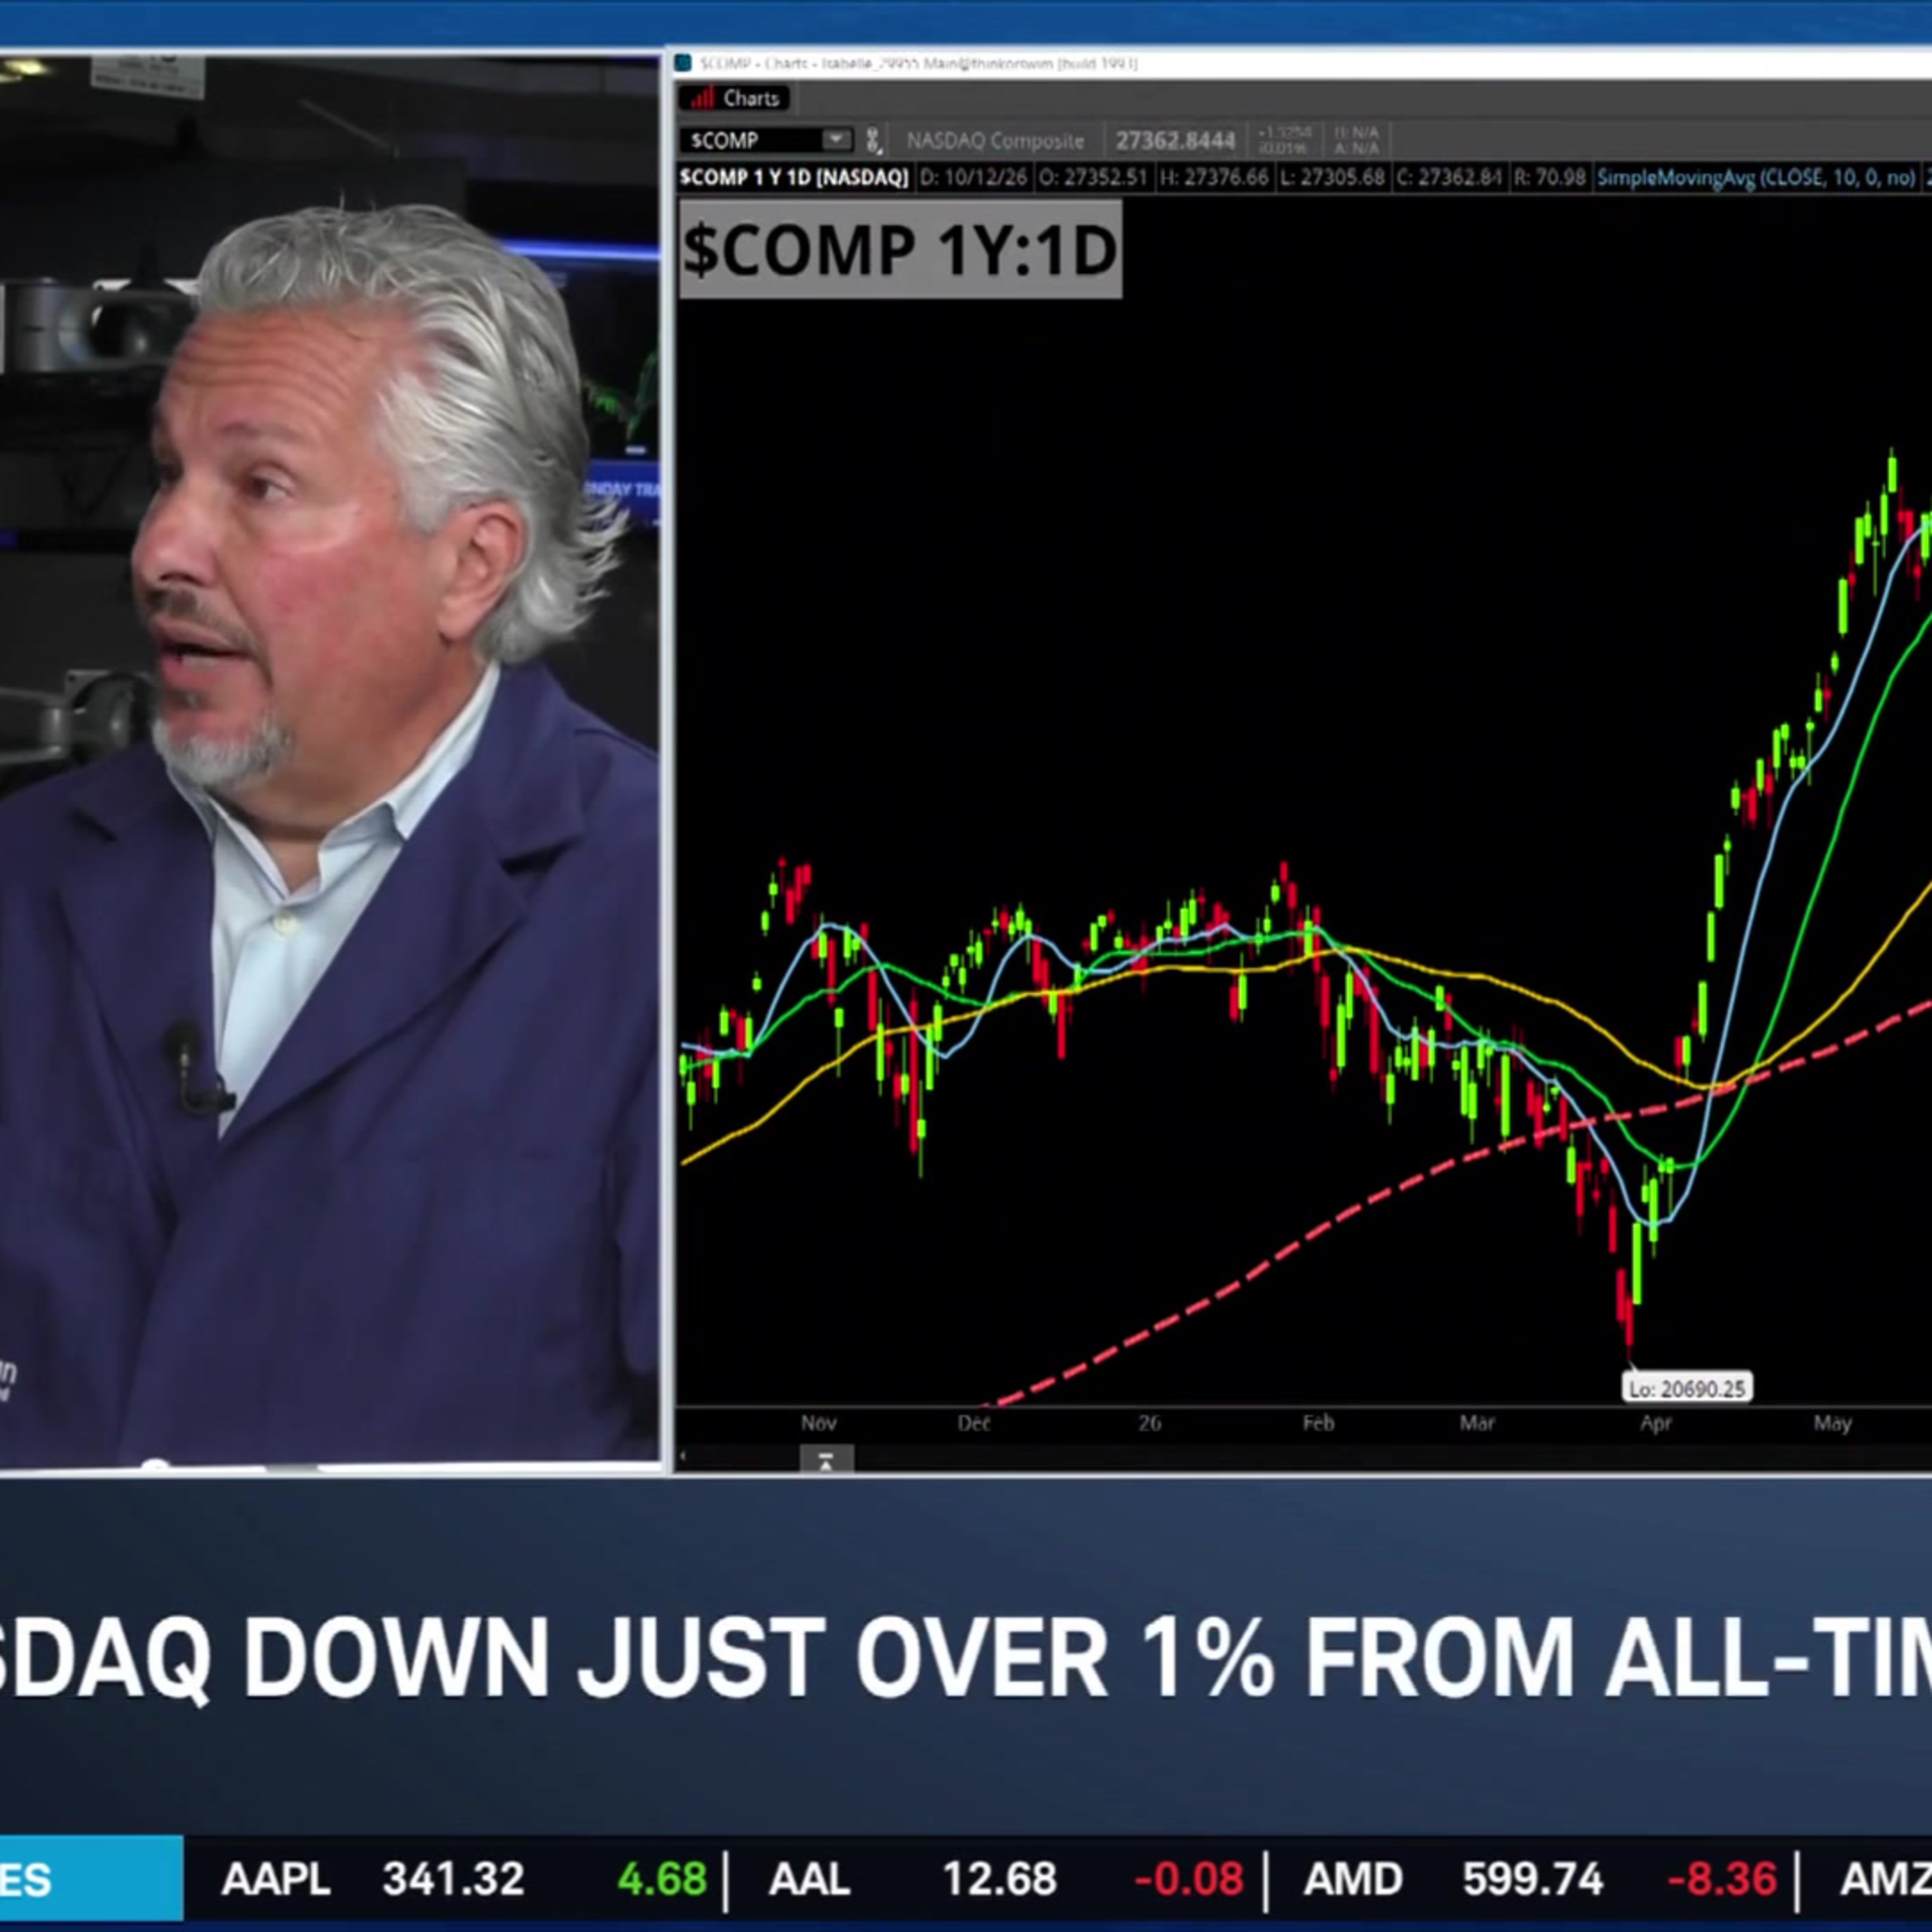Screen dimensions: 1932x1932
Task: Open the Charts tab in thinkorswim
Action: [735, 98]
